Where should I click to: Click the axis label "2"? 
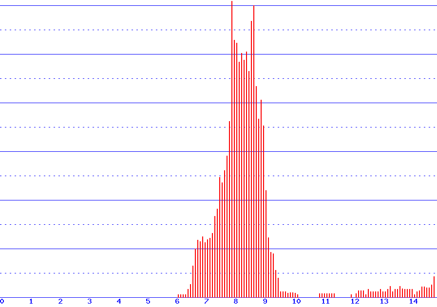pyautogui.click(x=60, y=301)
